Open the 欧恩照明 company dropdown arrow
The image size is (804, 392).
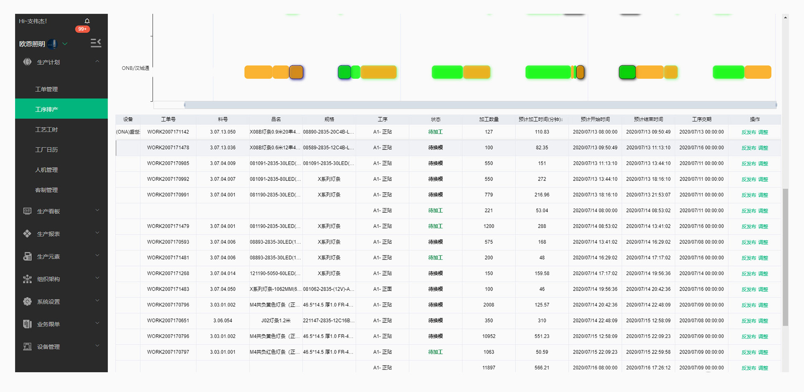pyautogui.click(x=65, y=44)
